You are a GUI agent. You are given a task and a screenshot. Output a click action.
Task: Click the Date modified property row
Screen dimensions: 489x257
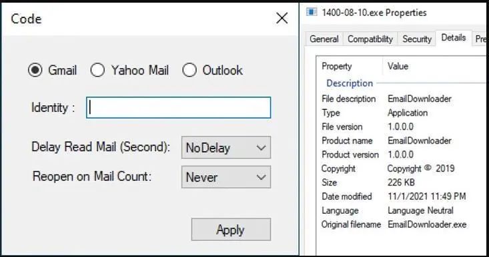coord(402,196)
